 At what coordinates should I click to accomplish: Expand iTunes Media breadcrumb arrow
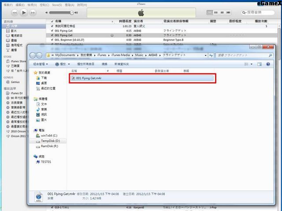133,55
